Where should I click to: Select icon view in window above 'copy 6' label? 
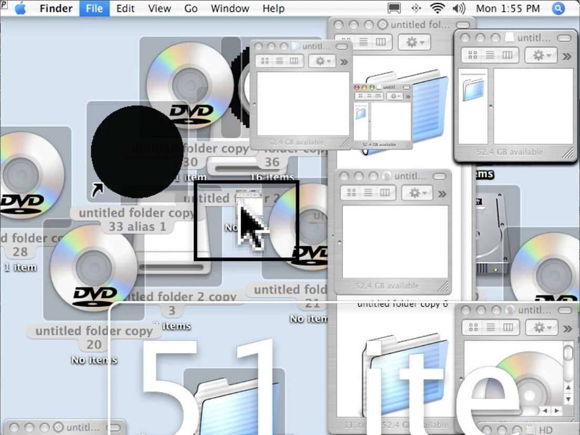coord(351,192)
